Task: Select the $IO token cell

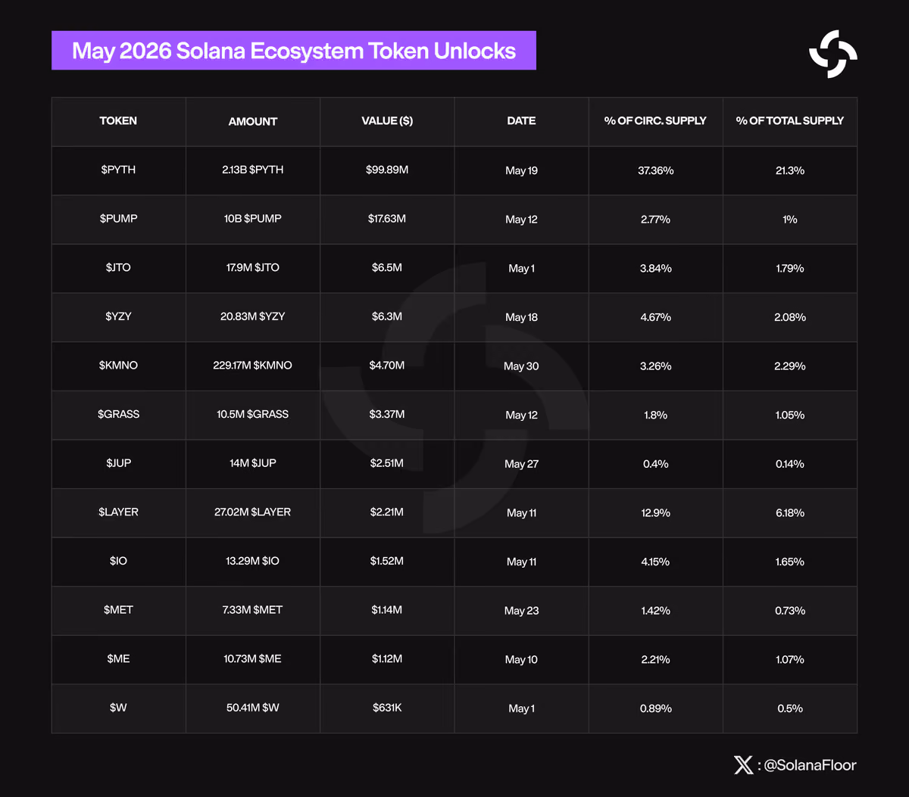Action: tap(118, 560)
